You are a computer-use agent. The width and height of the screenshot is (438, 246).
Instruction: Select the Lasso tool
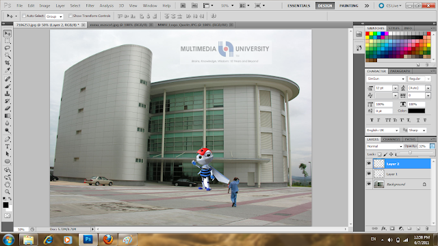(x=8, y=48)
